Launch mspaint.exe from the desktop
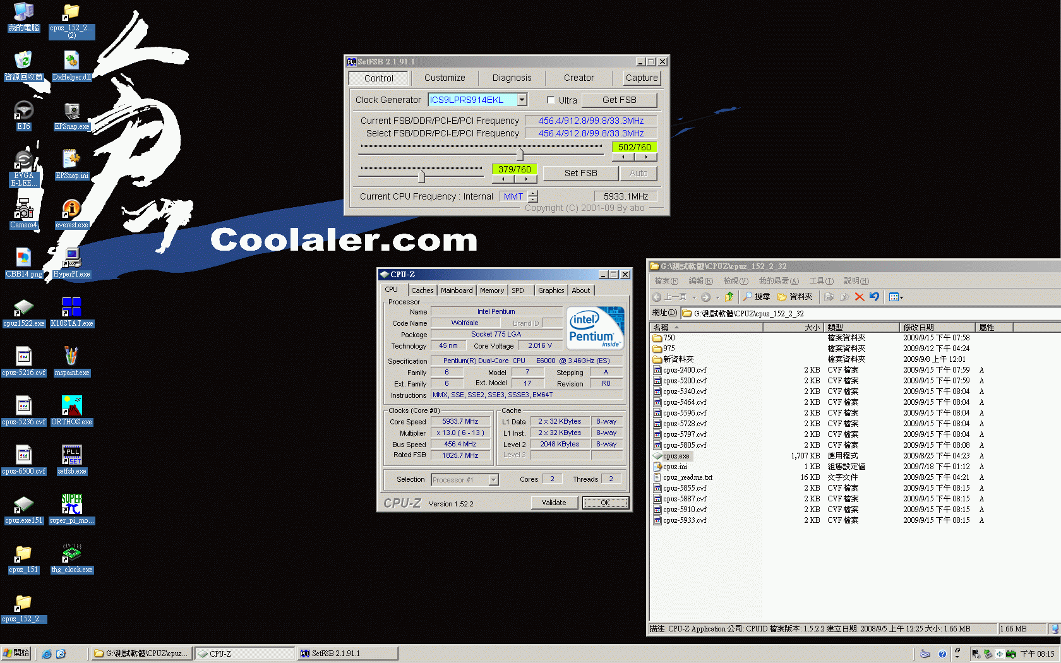 71,361
